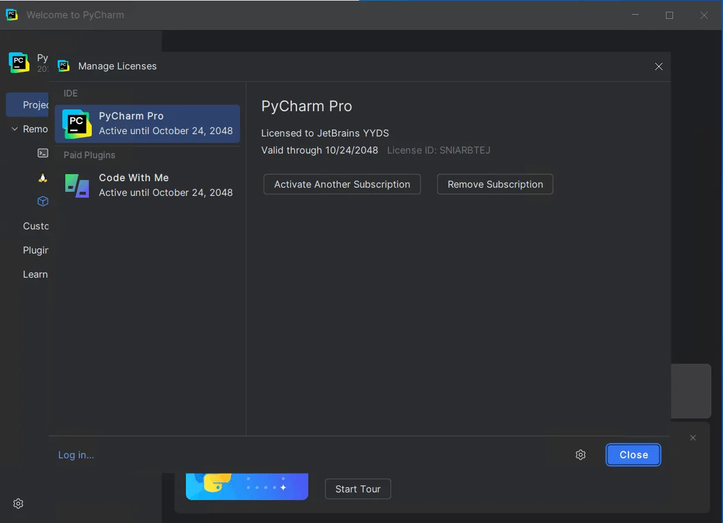Close Manage Licenses dialog with X icon
The height and width of the screenshot is (523, 723).
[659, 66]
